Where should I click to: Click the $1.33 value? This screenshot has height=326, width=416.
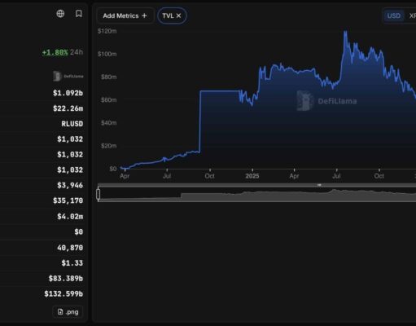[72, 263]
